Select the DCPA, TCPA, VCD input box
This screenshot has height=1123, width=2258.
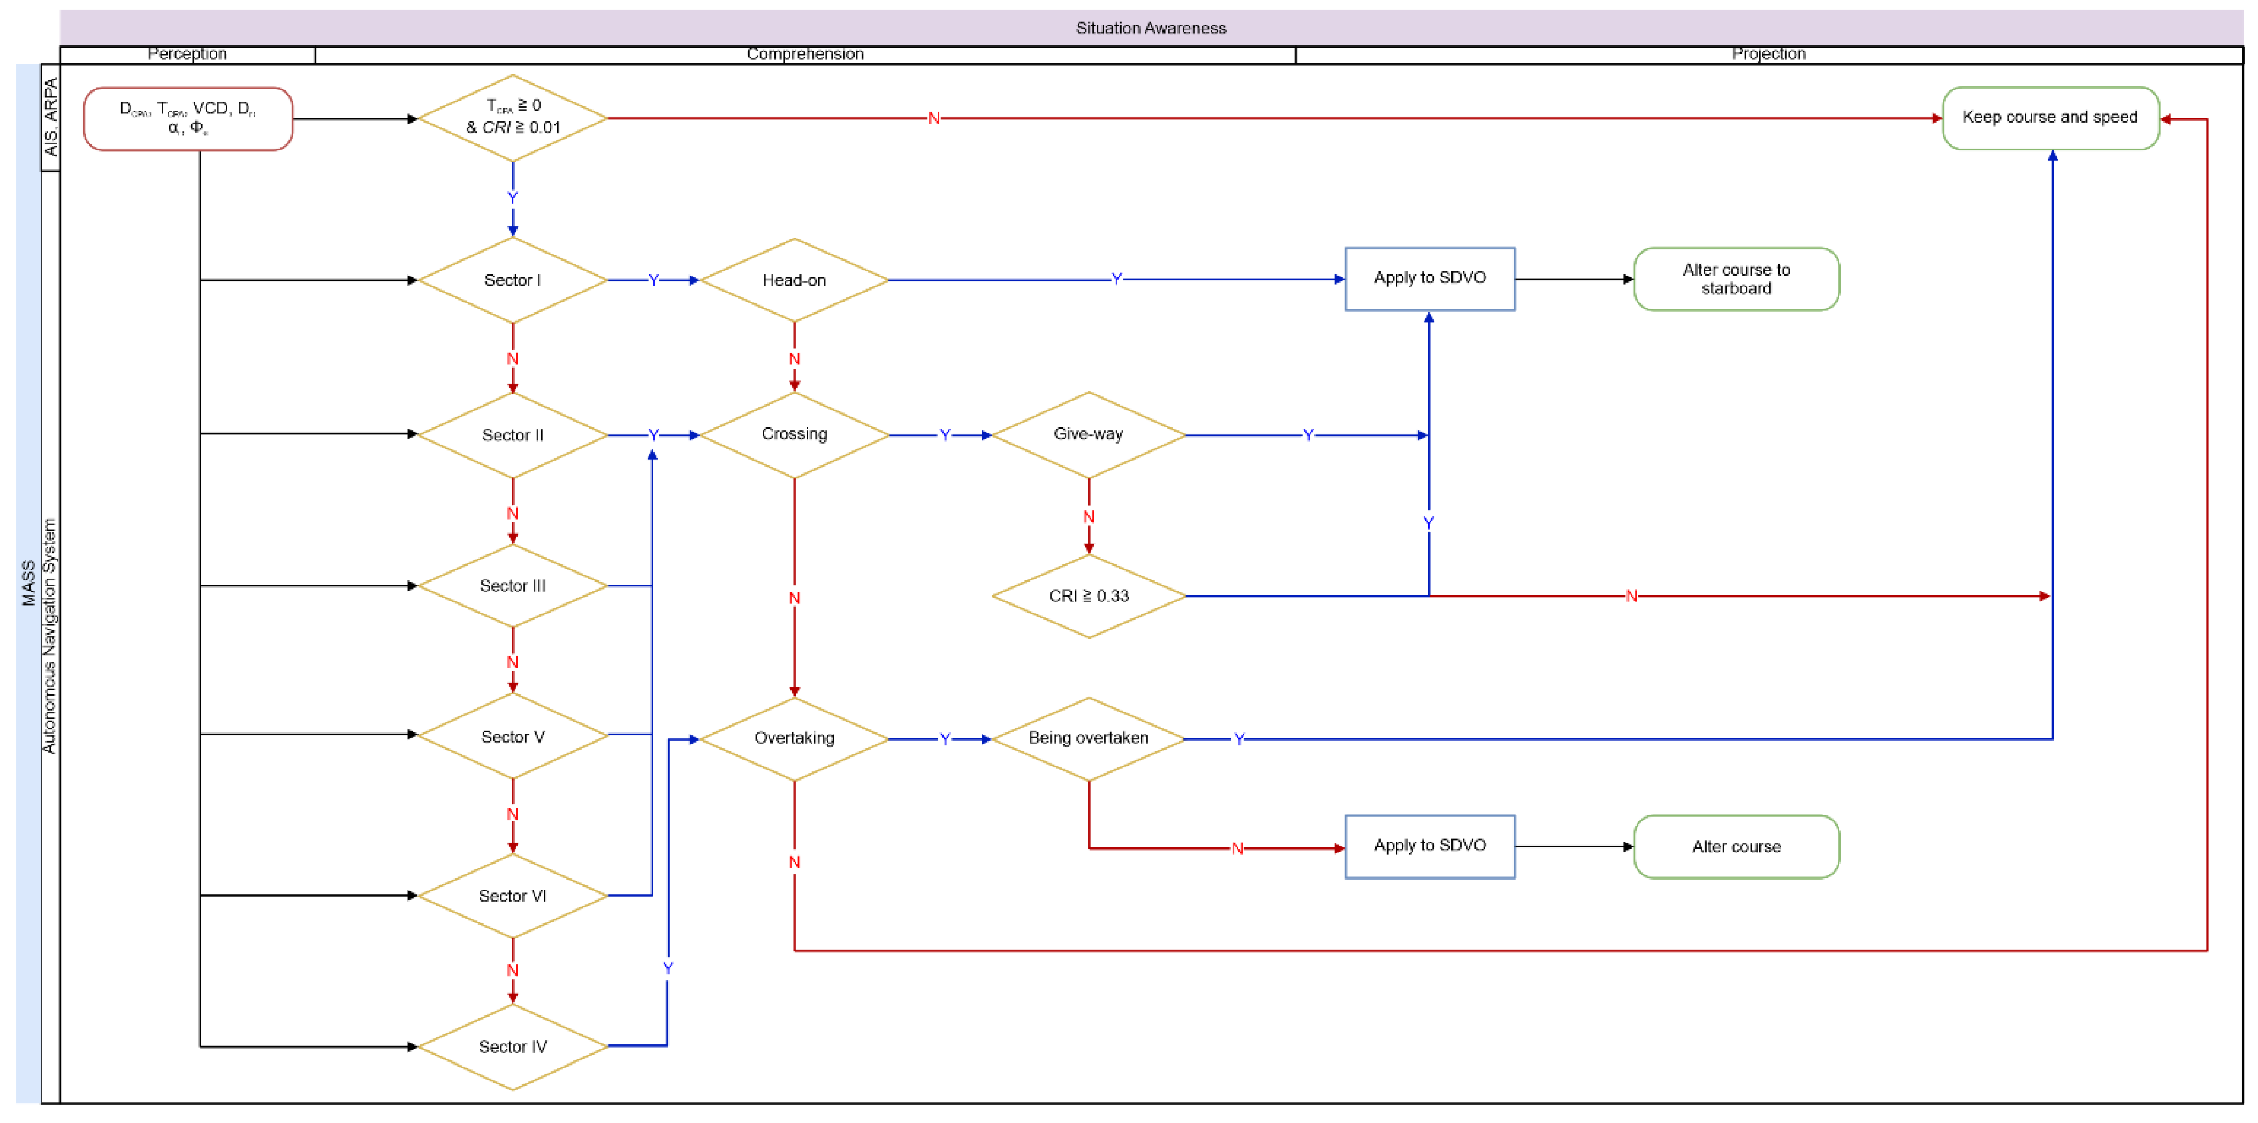[187, 118]
